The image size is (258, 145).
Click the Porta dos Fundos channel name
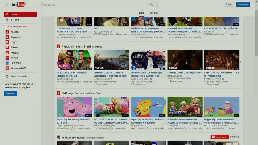[x=101, y=31]
